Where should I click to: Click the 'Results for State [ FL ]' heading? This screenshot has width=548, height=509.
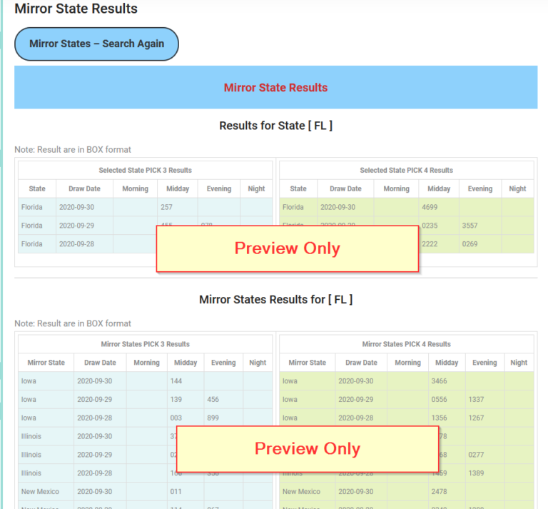point(275,126)
